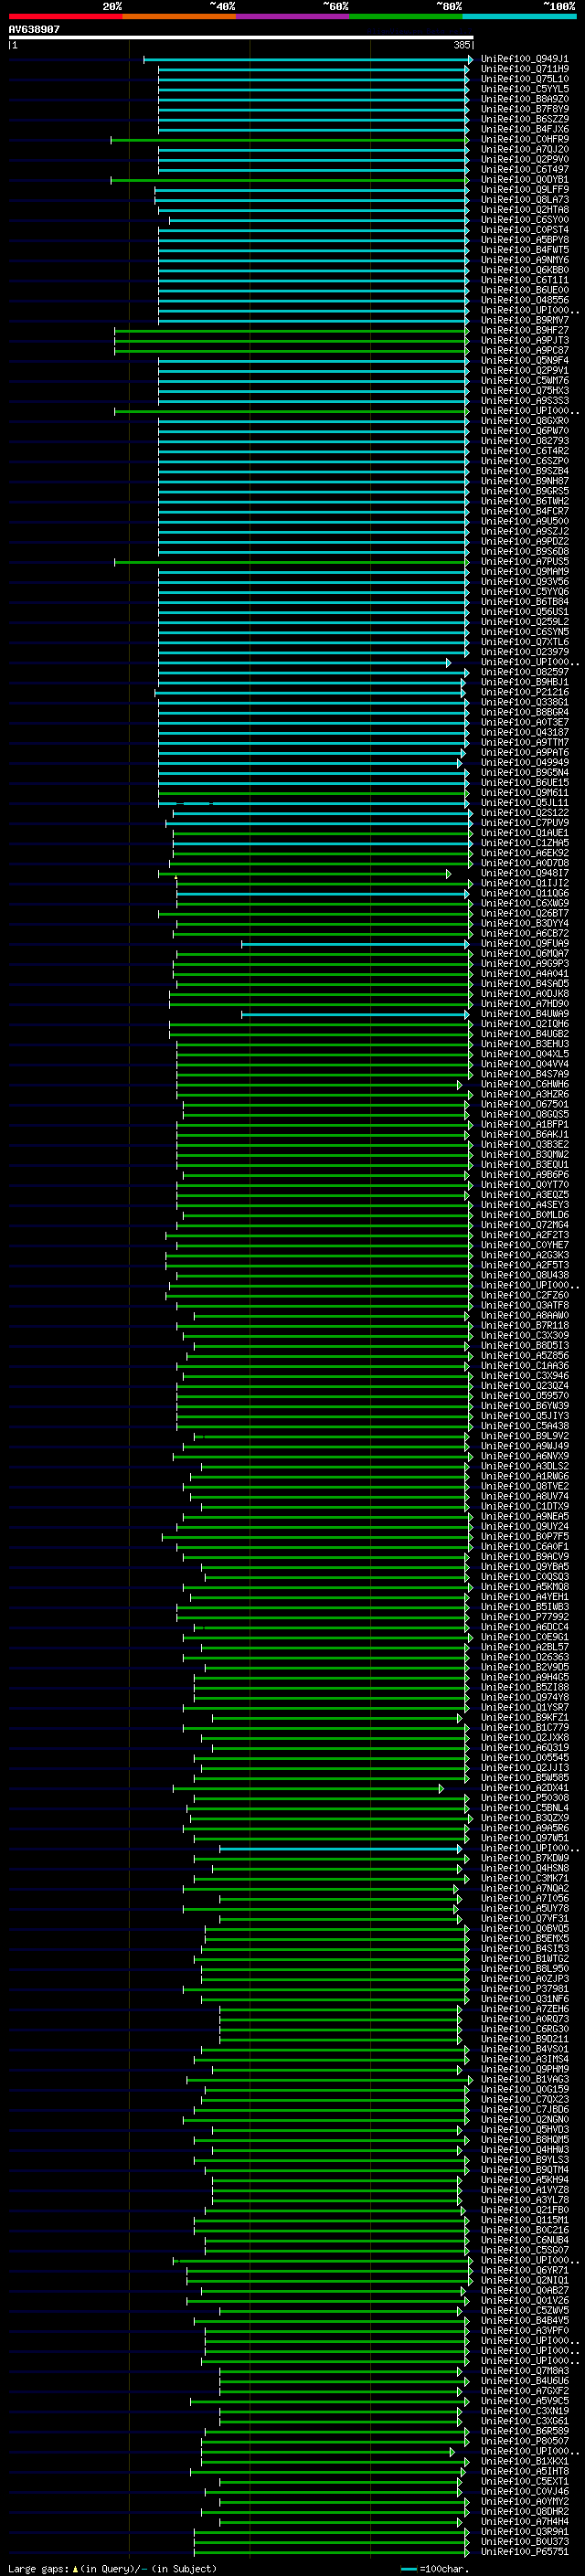This screenshot has height=2576, width=585.
Task: Click the cyan ~100% identity legend segment
Action: point(520,16)
